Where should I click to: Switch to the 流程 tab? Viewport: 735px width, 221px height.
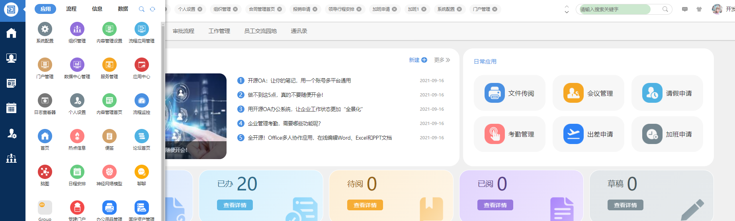click(x=71, y=9)
